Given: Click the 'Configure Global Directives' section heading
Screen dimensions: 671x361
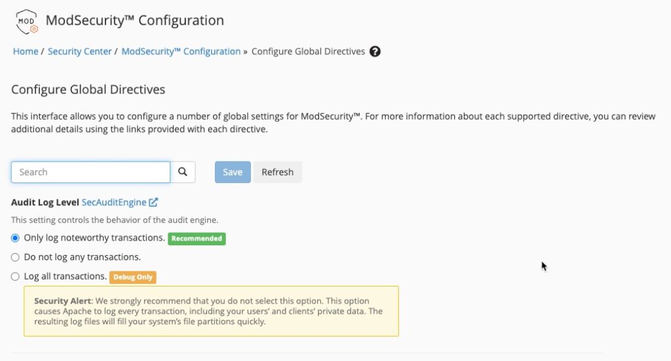Looking at the screenshot, I should coord(88,90).
